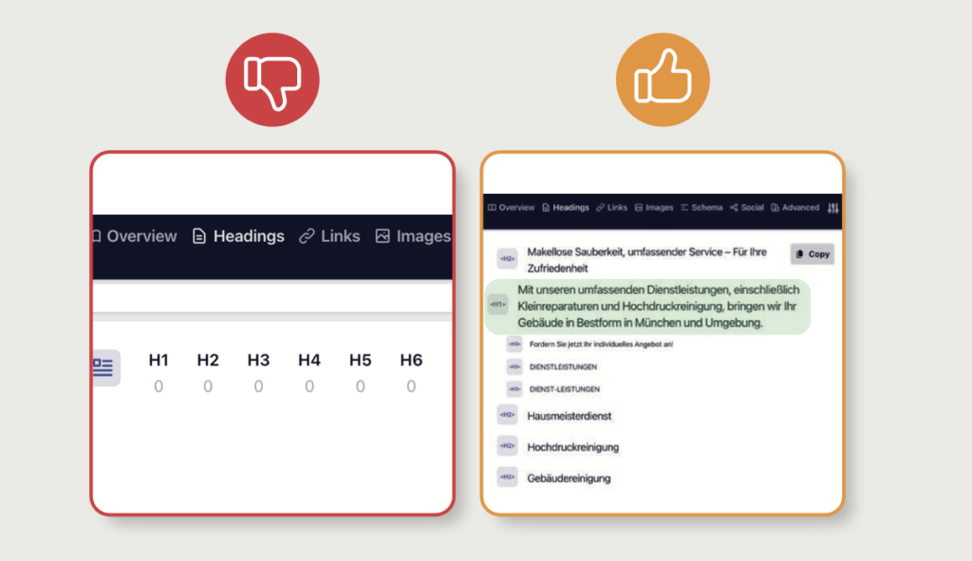This screenshot has width=972, height=561.
Task: Select the highlighted H1 text 'Mit unseren umfassenden Dienstleistungen'
Action: click(x=658, y=307)
